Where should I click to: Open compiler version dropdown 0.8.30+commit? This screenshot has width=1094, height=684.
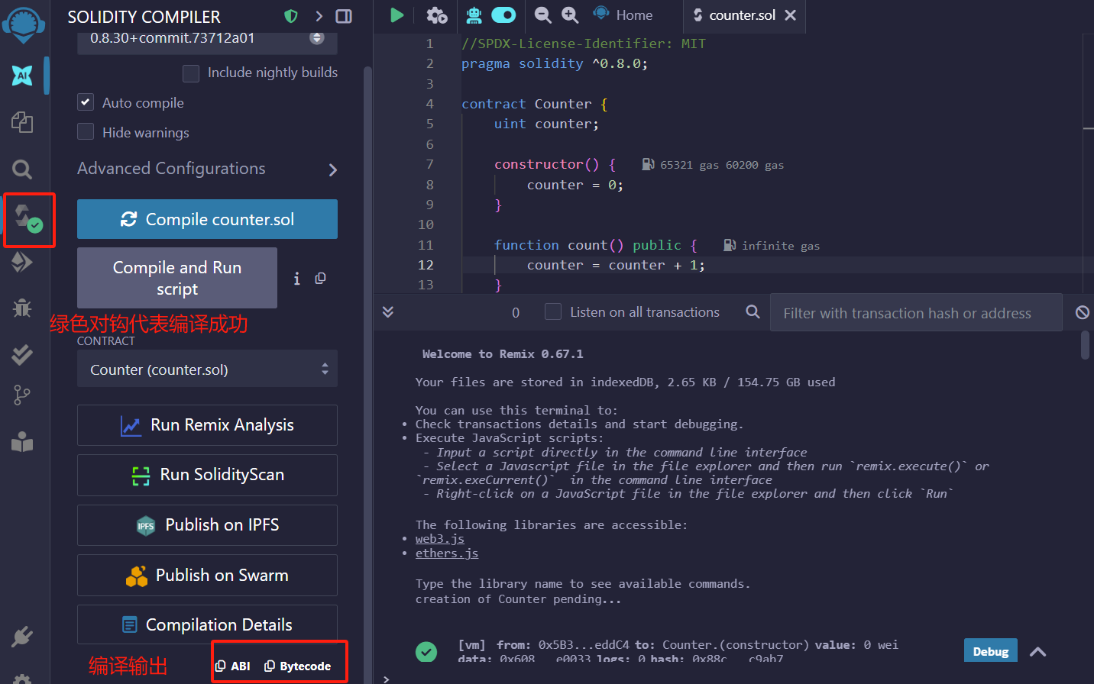207,40
